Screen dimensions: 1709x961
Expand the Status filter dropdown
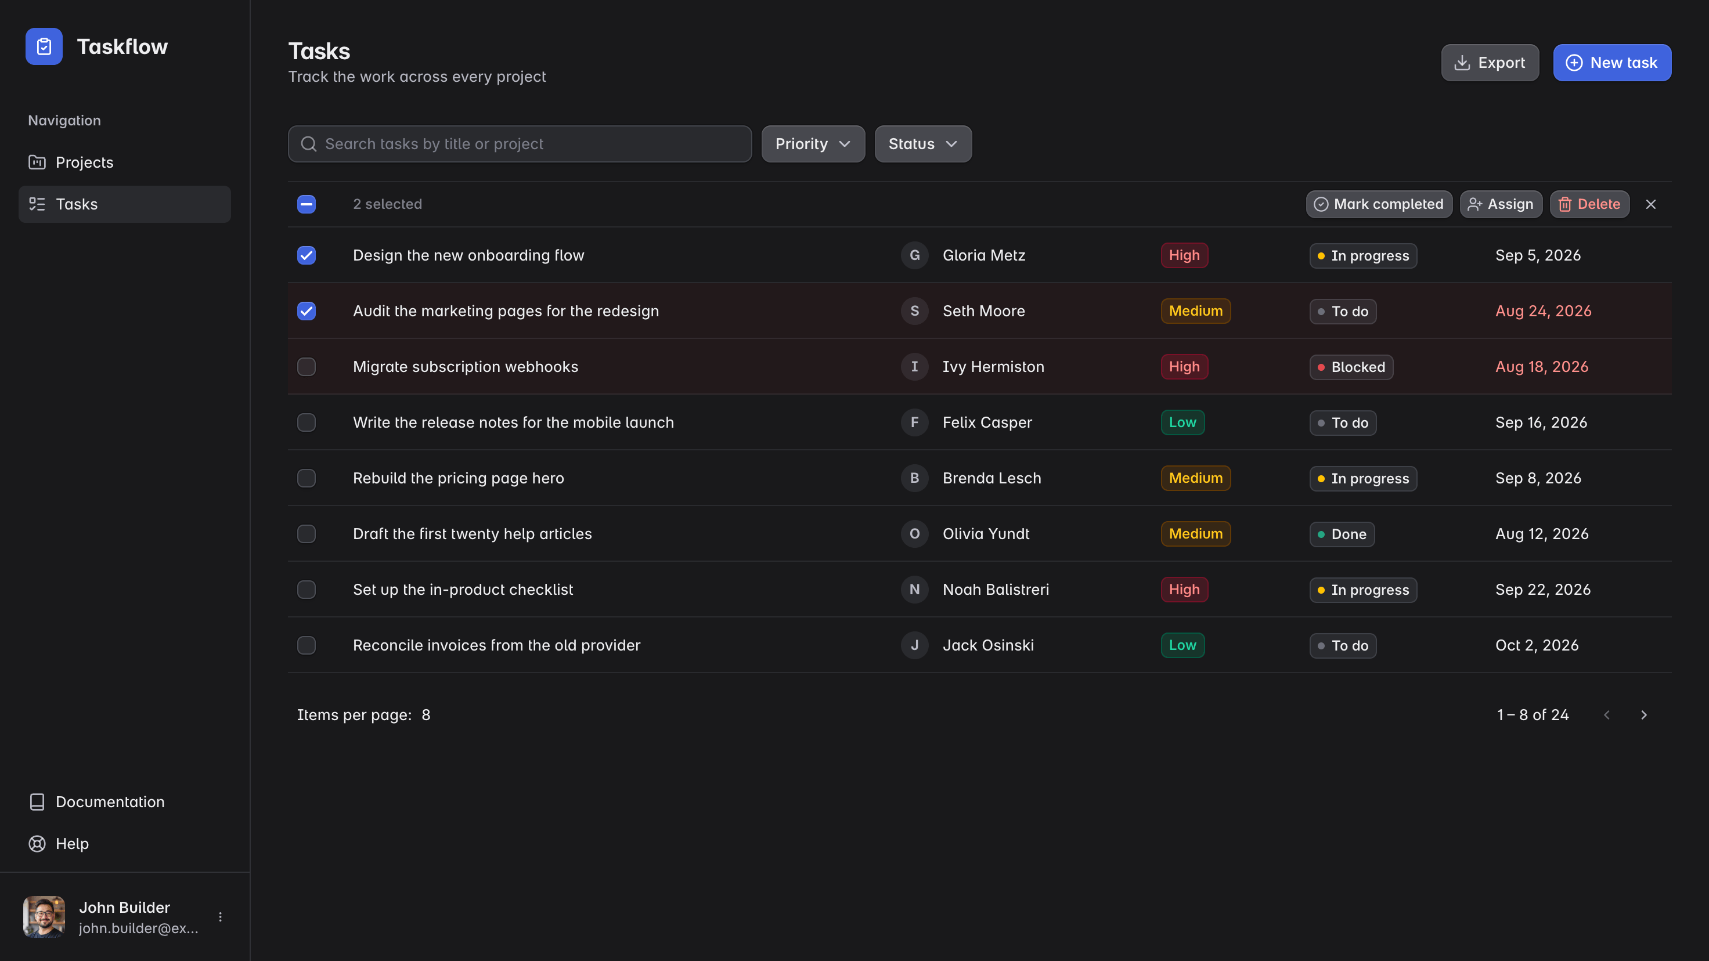[x=923, y=144]
